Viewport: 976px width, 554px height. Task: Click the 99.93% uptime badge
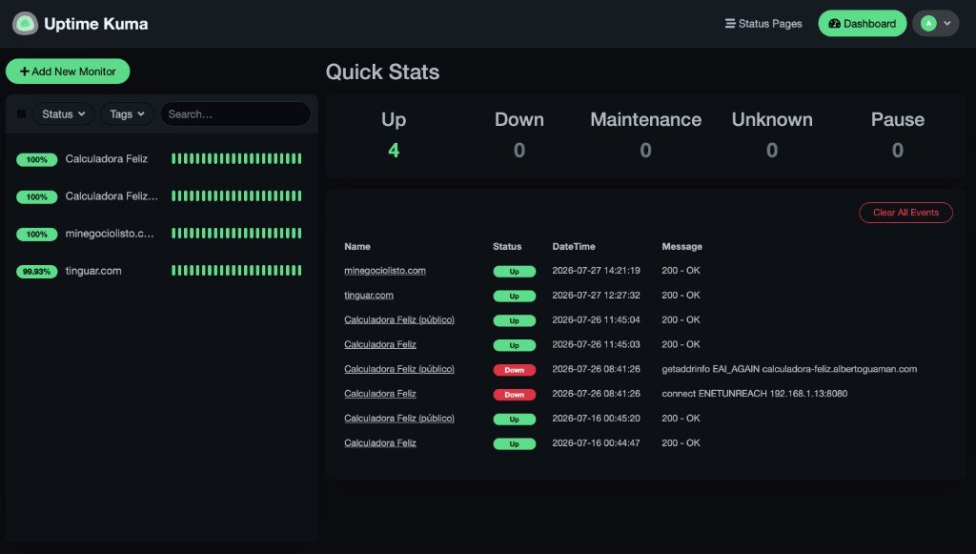coord(37,272)
